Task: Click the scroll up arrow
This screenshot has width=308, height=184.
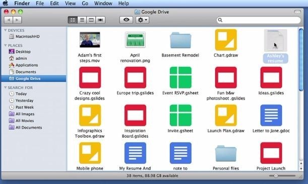Action: 301,163
